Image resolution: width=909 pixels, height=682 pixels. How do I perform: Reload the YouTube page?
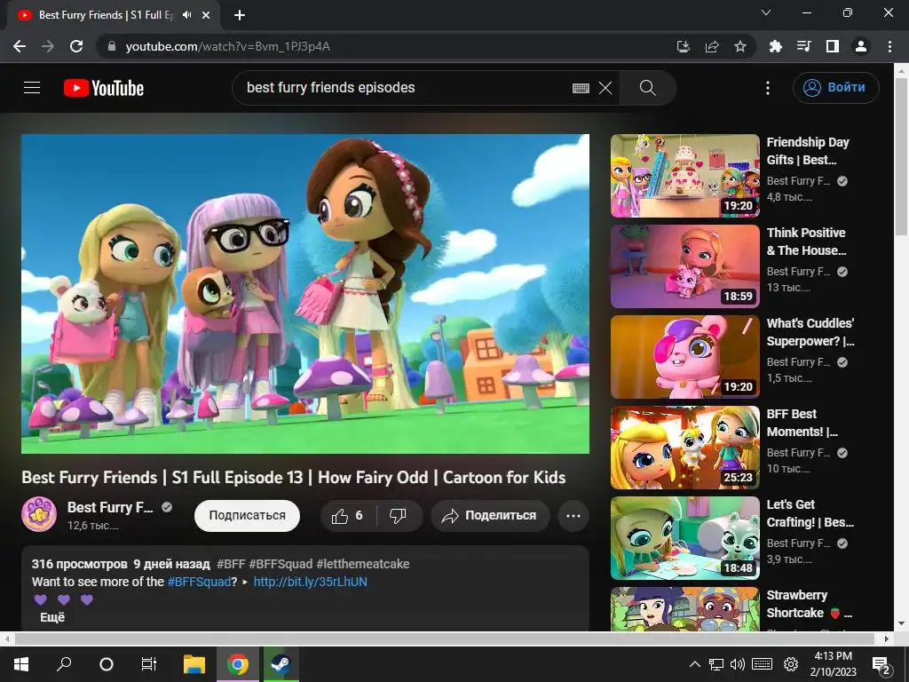tap(76, 46)
